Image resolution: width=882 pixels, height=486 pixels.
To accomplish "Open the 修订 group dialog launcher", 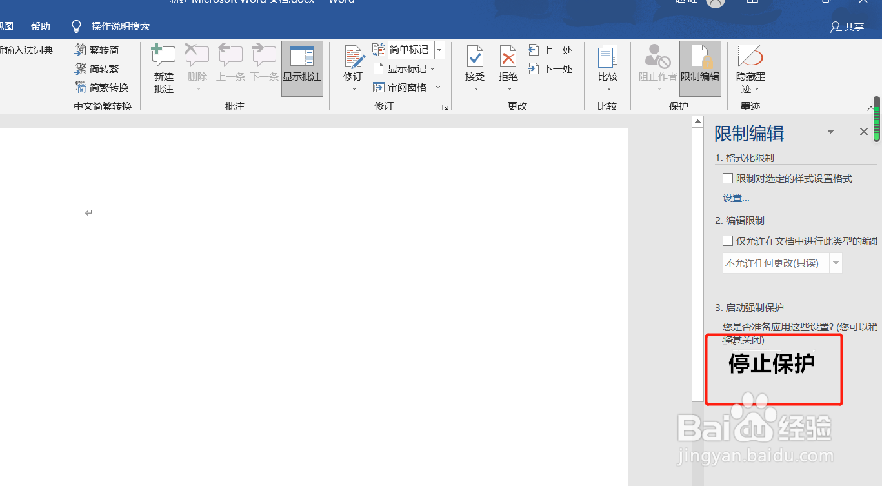I will 445,107.
